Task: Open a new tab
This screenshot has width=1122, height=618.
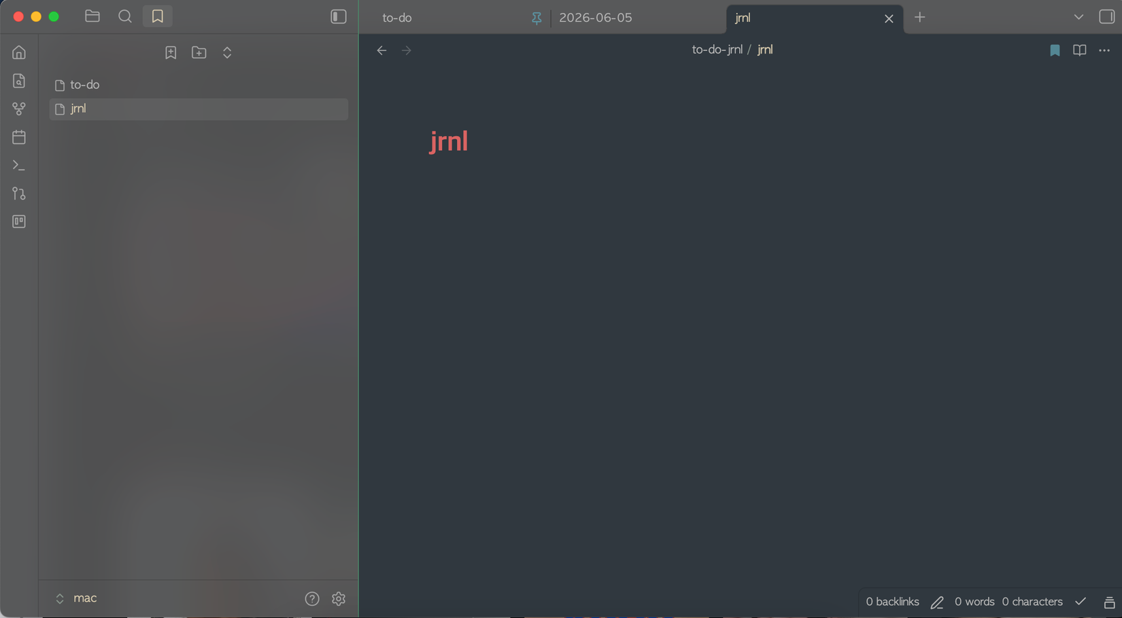Action: click(x=920, y=18)
